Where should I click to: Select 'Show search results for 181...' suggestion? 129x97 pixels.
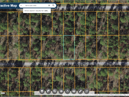(x=37, y=11)
